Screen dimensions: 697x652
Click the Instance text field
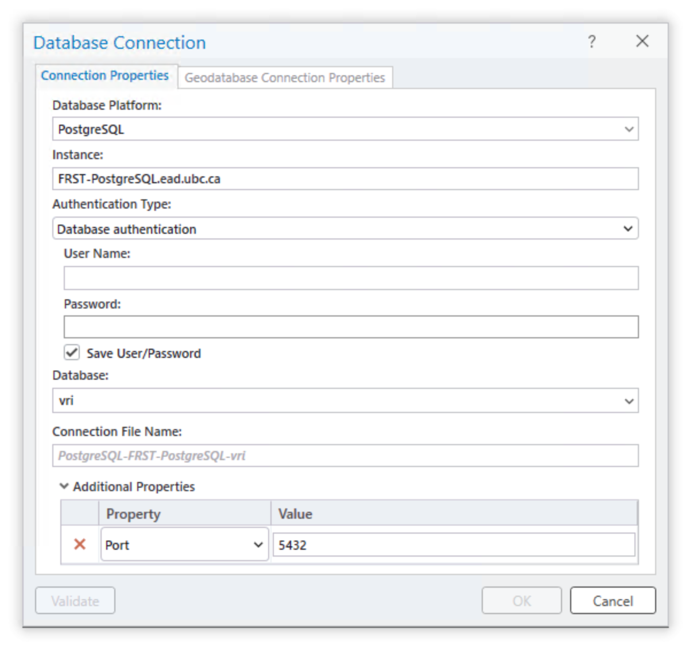pyautogui.click(x=345, y=179)
